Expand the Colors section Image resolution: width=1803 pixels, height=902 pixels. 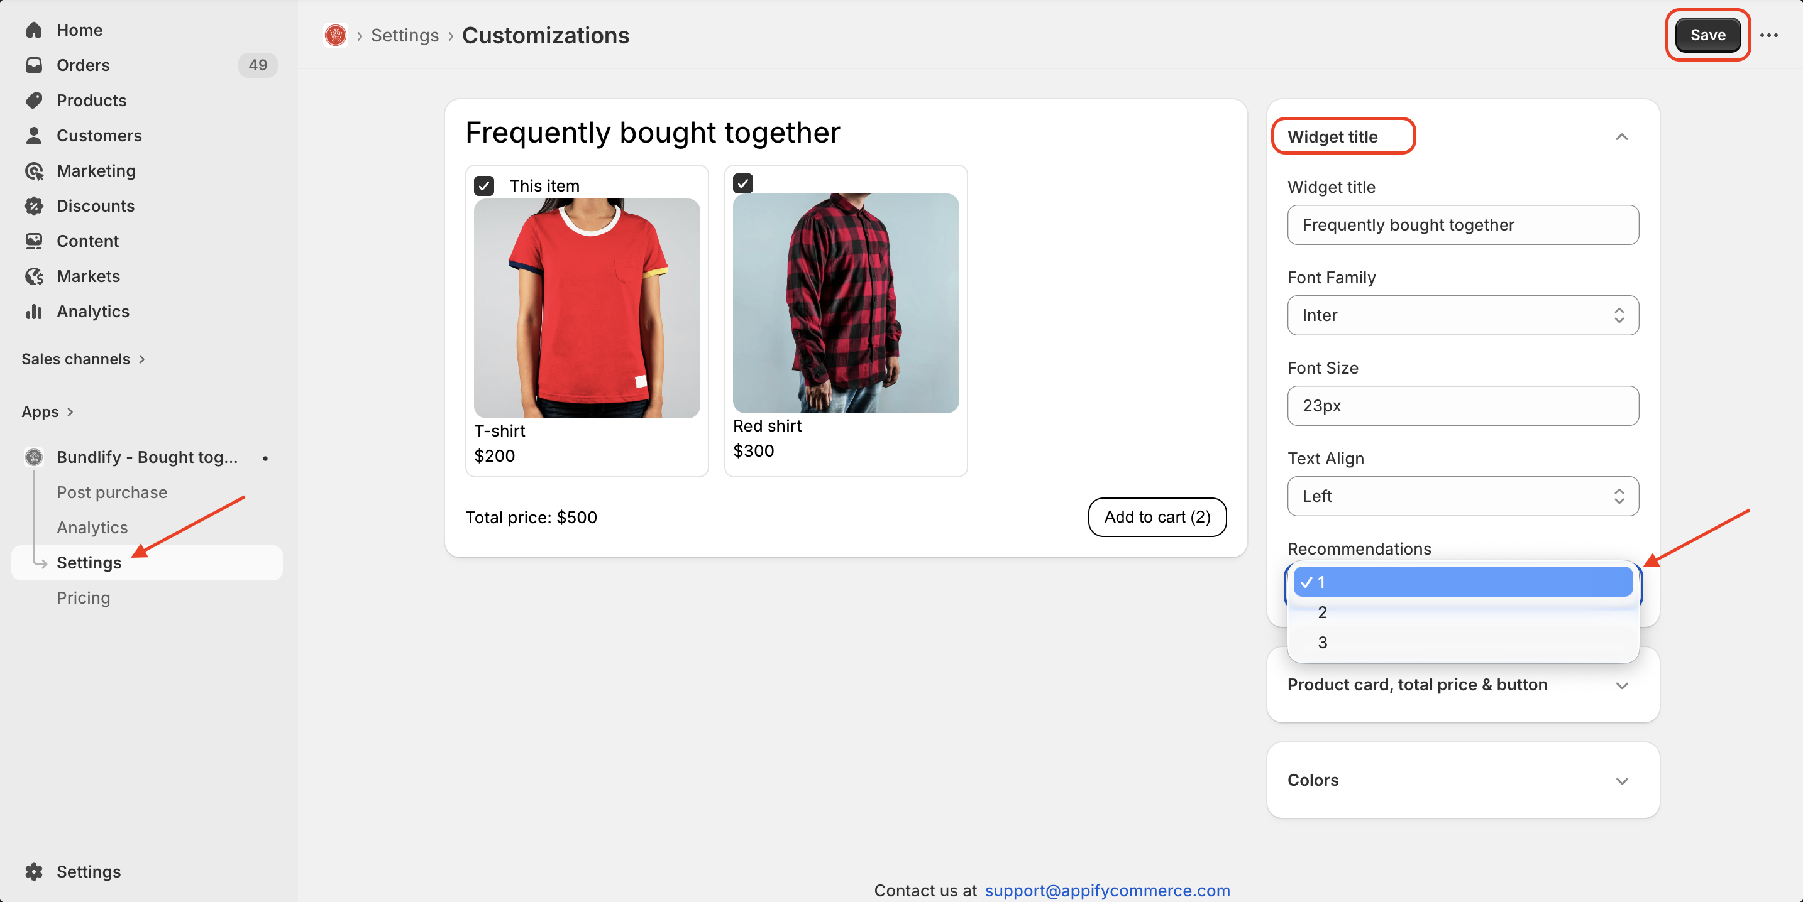click(1313, 780)
